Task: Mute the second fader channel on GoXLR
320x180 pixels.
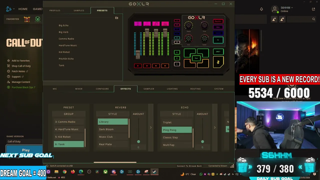Action: [x=147, y=66]
